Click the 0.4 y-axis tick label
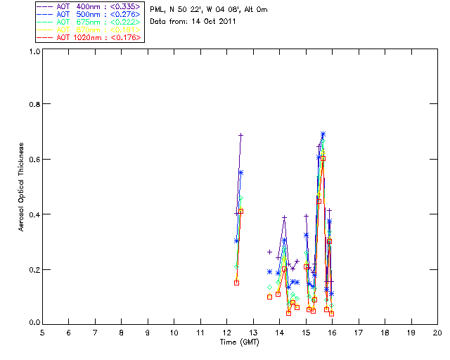Viewport: 450px width, 360px height. pyautogui.click(x=34, y=214)
